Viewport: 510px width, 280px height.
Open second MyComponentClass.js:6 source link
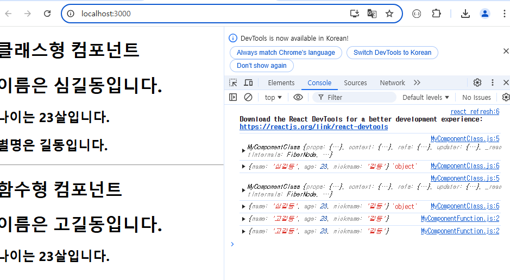pyautogui.click(x=465, y=206)
